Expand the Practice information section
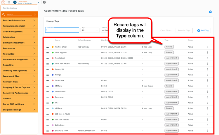Screen dimensions: 219x135 pyautogui.click(x=19, y=20)
